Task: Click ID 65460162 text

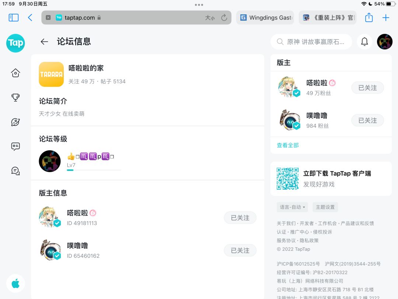Action: (83, 256)
